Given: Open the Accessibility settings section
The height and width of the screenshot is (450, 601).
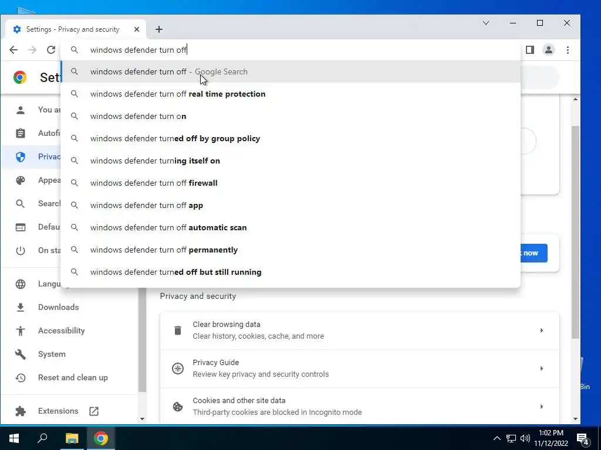Looking at the screenshot, I should point(61,330).
